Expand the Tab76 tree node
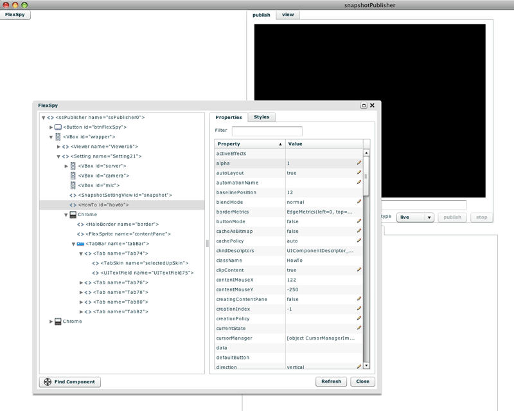The height and width of the screenshot is (411, 514). click(x=82, y=282)
